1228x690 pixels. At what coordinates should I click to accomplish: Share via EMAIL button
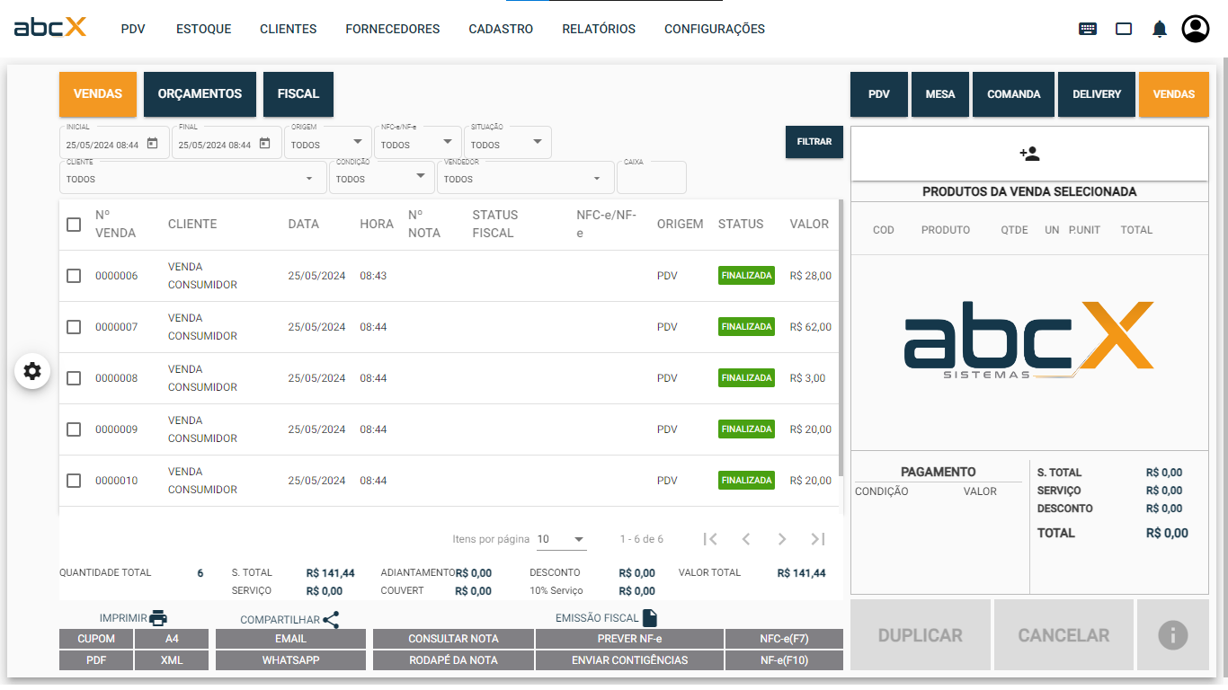click(x=290, y=639)
